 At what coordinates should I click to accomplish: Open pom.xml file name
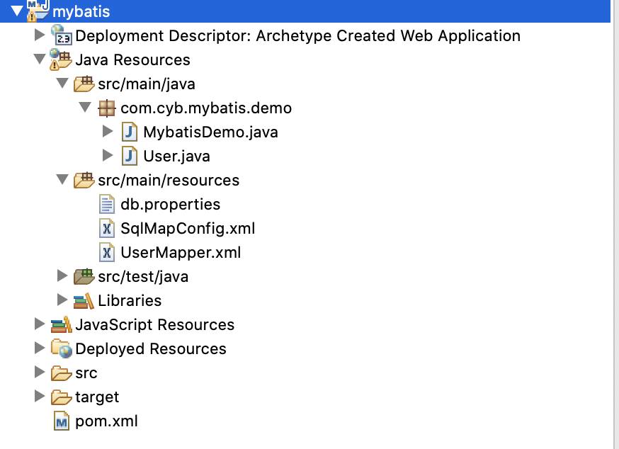click(x=106, y=421)
